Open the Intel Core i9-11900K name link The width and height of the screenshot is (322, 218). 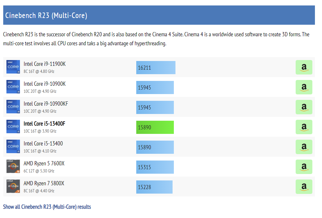(45, 64)
